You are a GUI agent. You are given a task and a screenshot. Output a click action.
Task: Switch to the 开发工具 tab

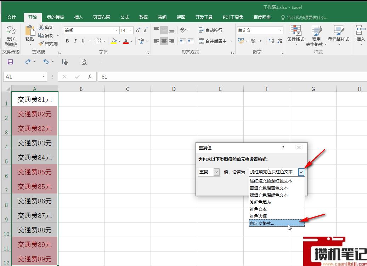pyautogui.click(x=204, y=17)
